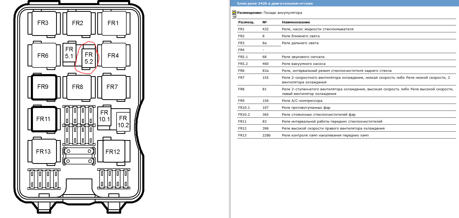Select relay FR11 in the diagram

pyautogui.click(x=44, y=119)
